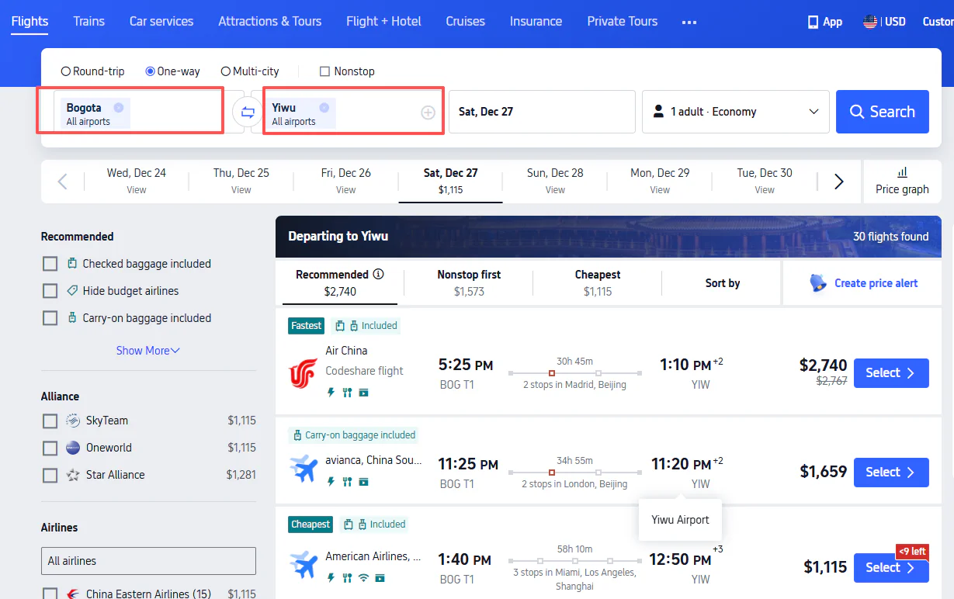954x599 pixels.
Task: Select the Round-trip option
Action: click(66, 71)
